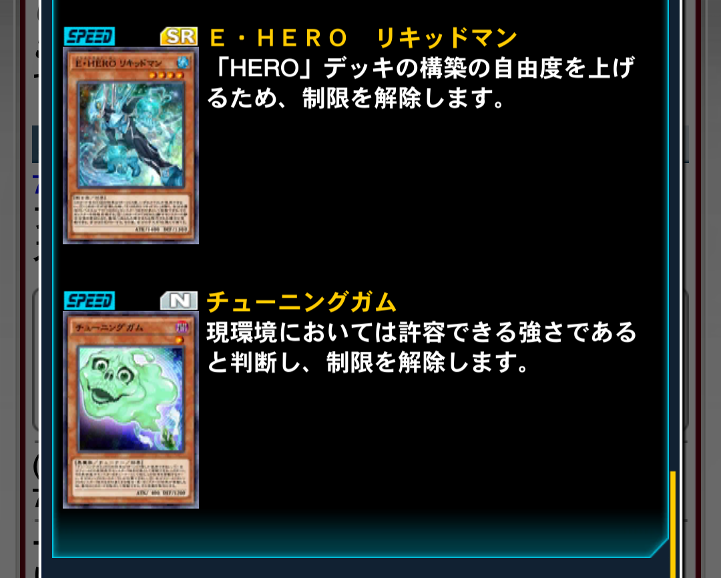The height and width of the screenshot is (578, 721).
Task: Click the name bar on リキッドマン card image
Action: tap(124, 63)
